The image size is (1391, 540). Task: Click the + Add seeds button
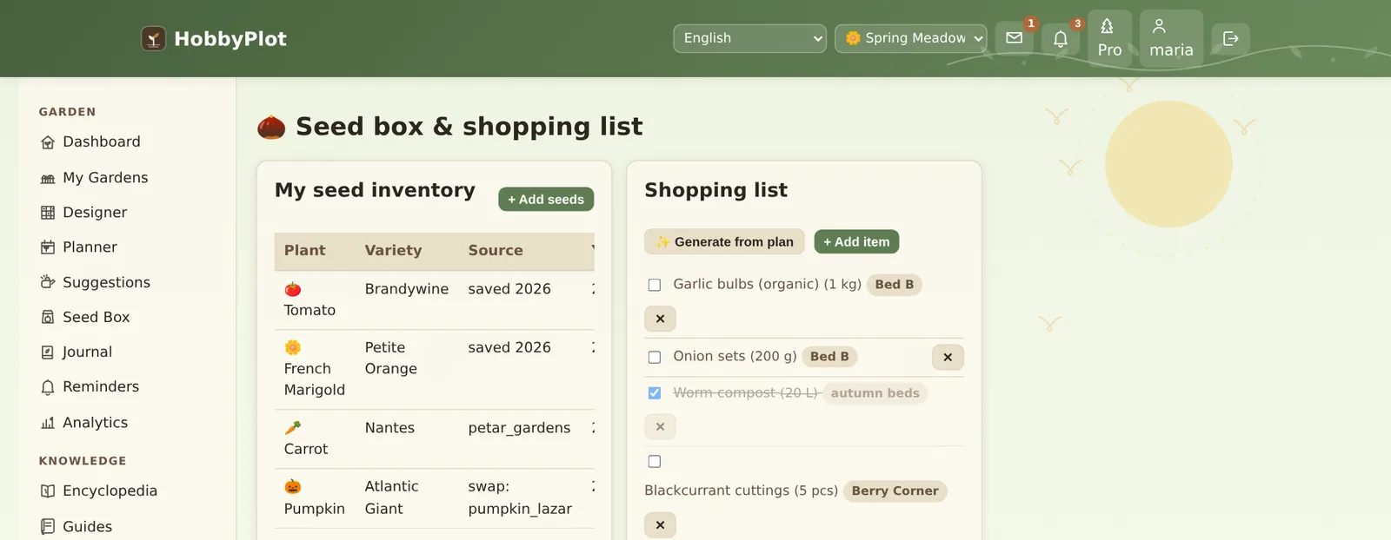click(x=546, y=199)
